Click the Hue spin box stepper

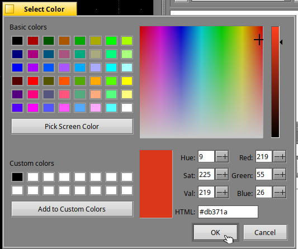pos(222,157)
